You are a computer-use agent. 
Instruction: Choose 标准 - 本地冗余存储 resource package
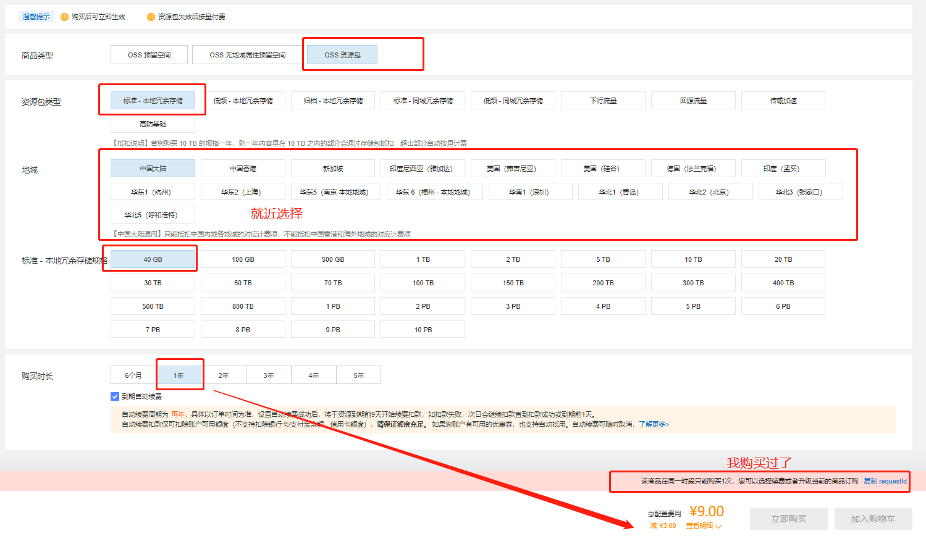point(153,101)
